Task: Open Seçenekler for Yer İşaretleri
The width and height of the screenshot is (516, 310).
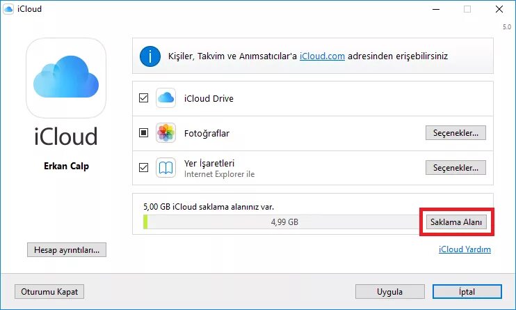Action: pyautogui.click(x=455, y=168)
